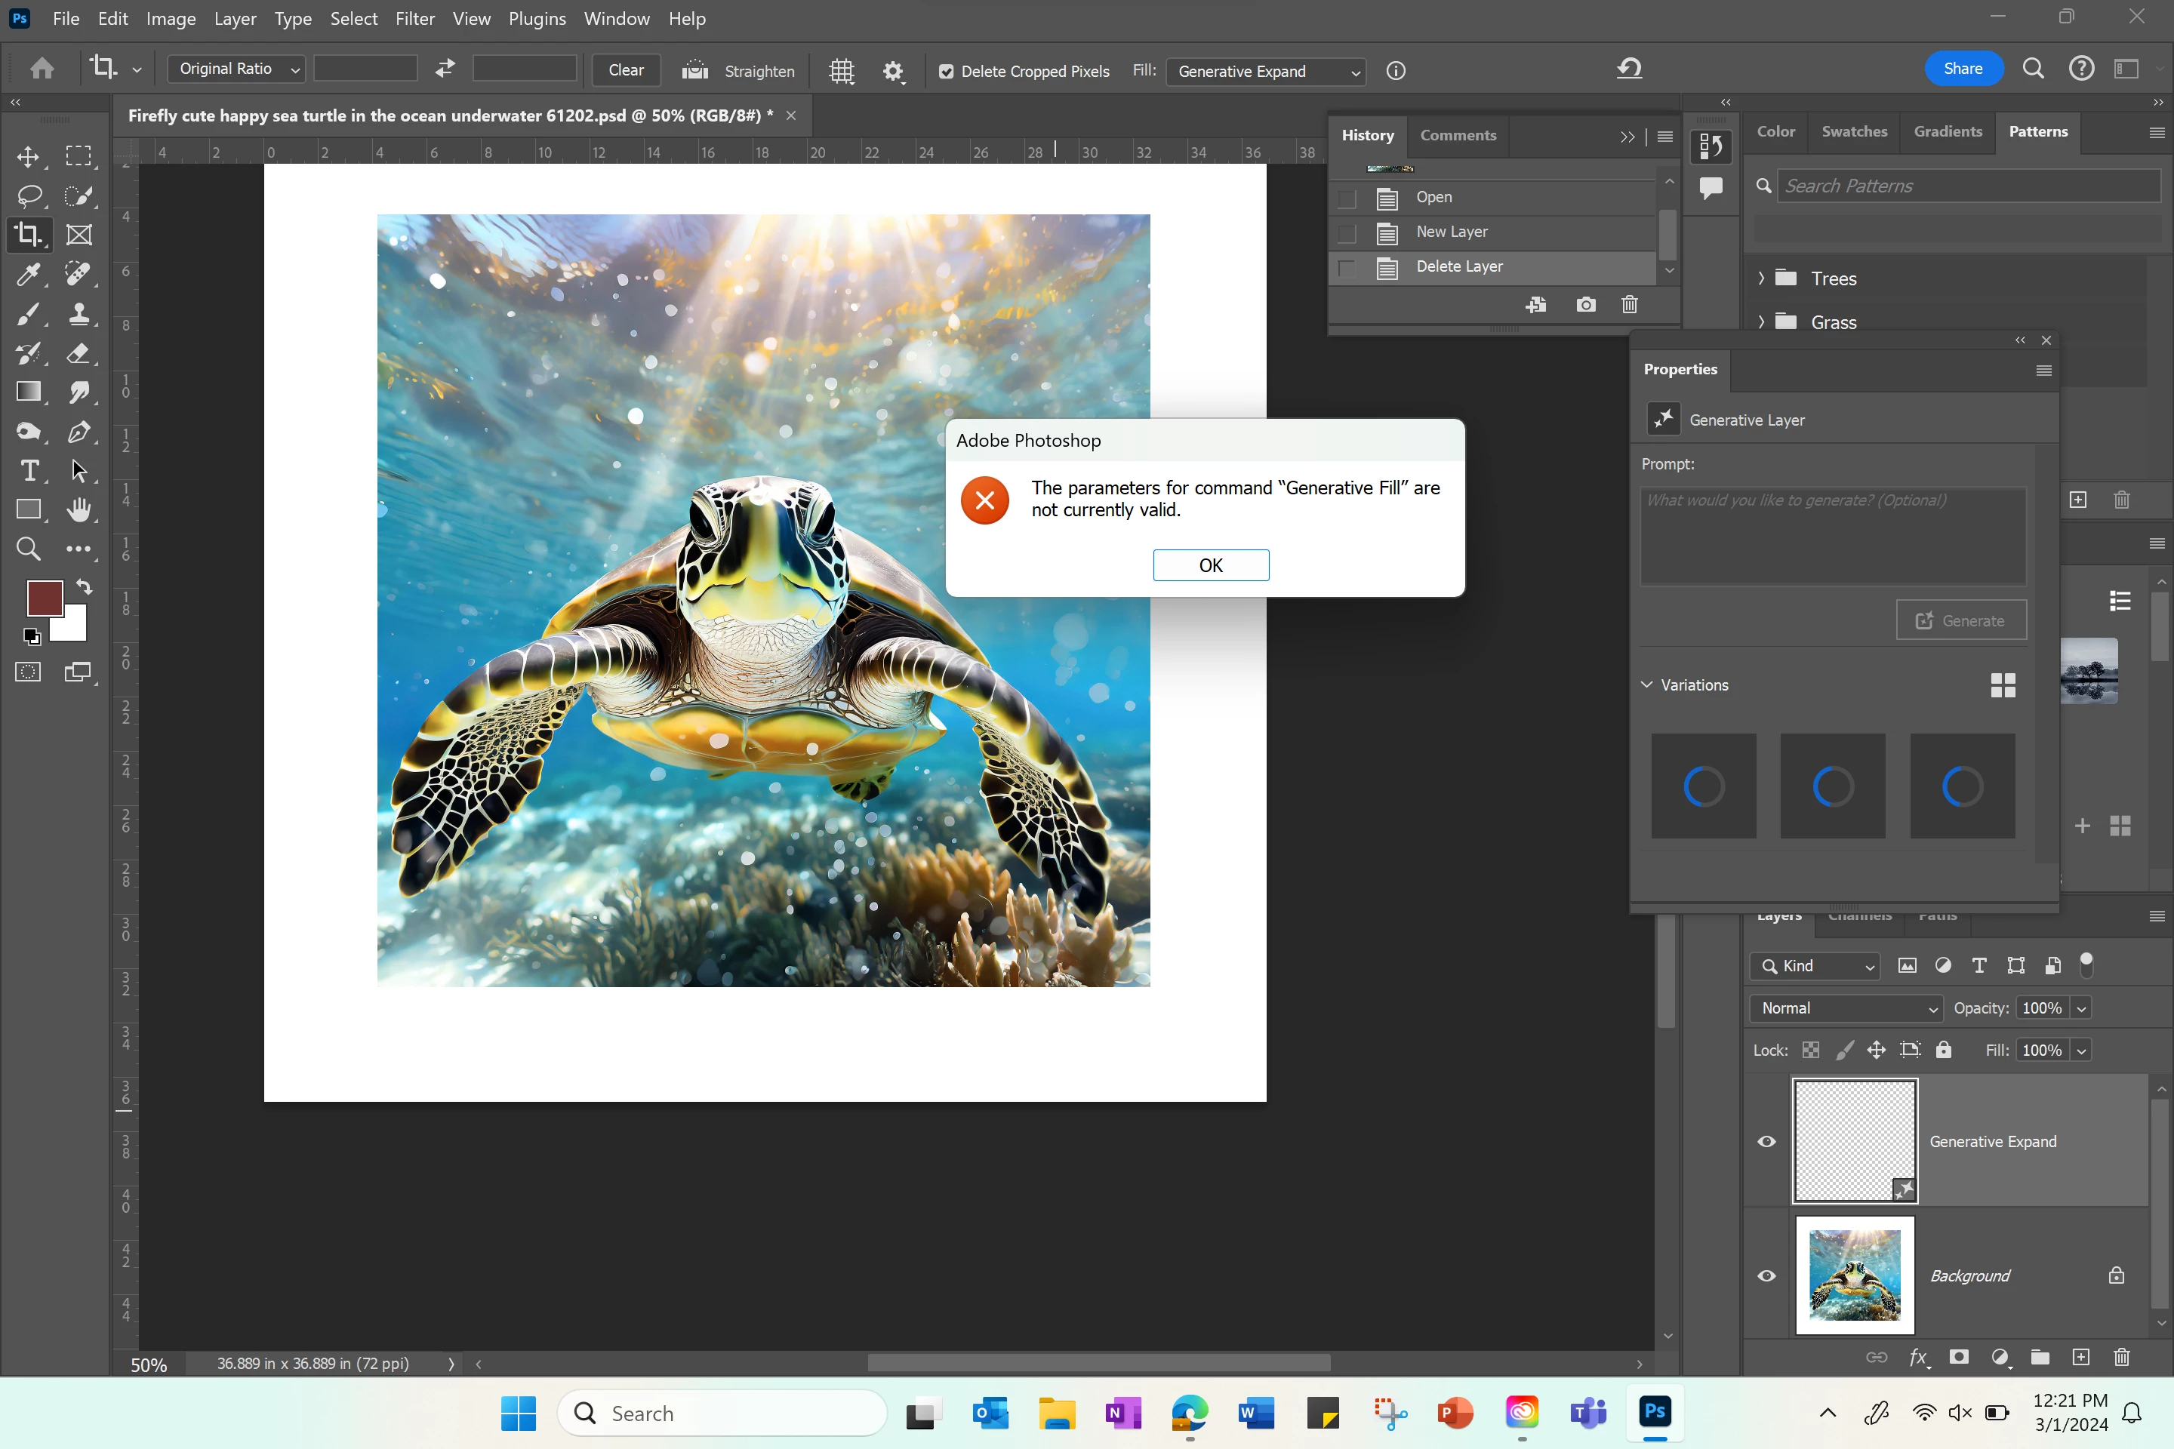Open crop overlay grid options

841,71
